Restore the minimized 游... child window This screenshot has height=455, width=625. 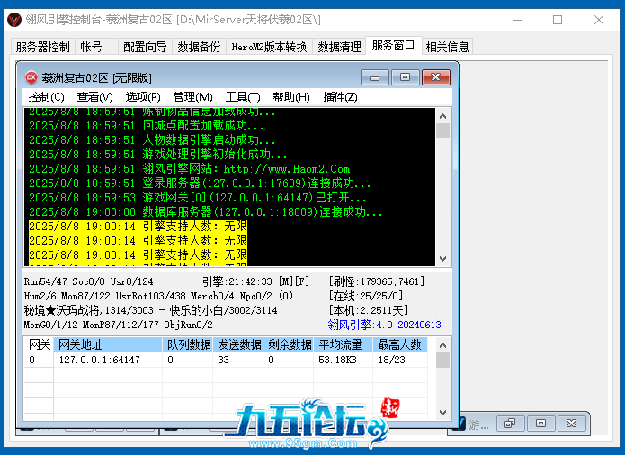(x=510, y=424)
